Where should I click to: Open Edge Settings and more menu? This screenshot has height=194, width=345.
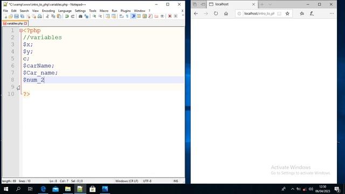[332, 13]
